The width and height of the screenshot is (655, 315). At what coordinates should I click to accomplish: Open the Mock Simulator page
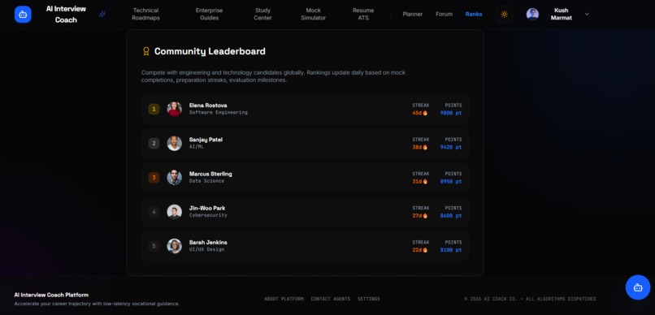click(x=314, y=14)
